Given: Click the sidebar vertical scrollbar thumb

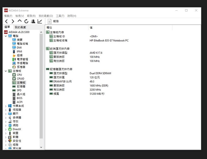Looking at the screenshot, I should coord(41,86).
